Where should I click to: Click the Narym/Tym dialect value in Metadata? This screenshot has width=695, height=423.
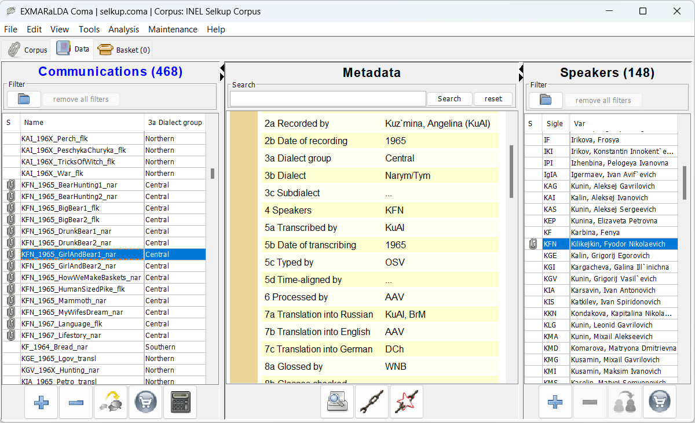tap(408, 175)
